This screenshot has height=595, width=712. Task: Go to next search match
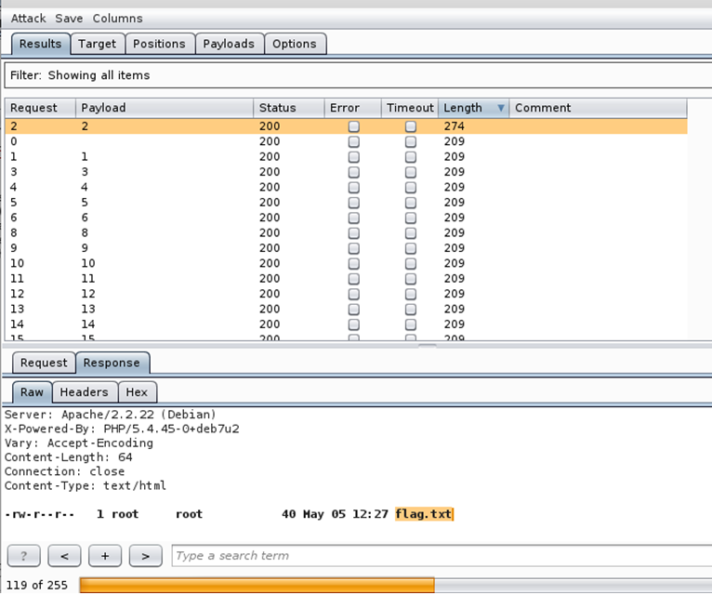point(145,556)
